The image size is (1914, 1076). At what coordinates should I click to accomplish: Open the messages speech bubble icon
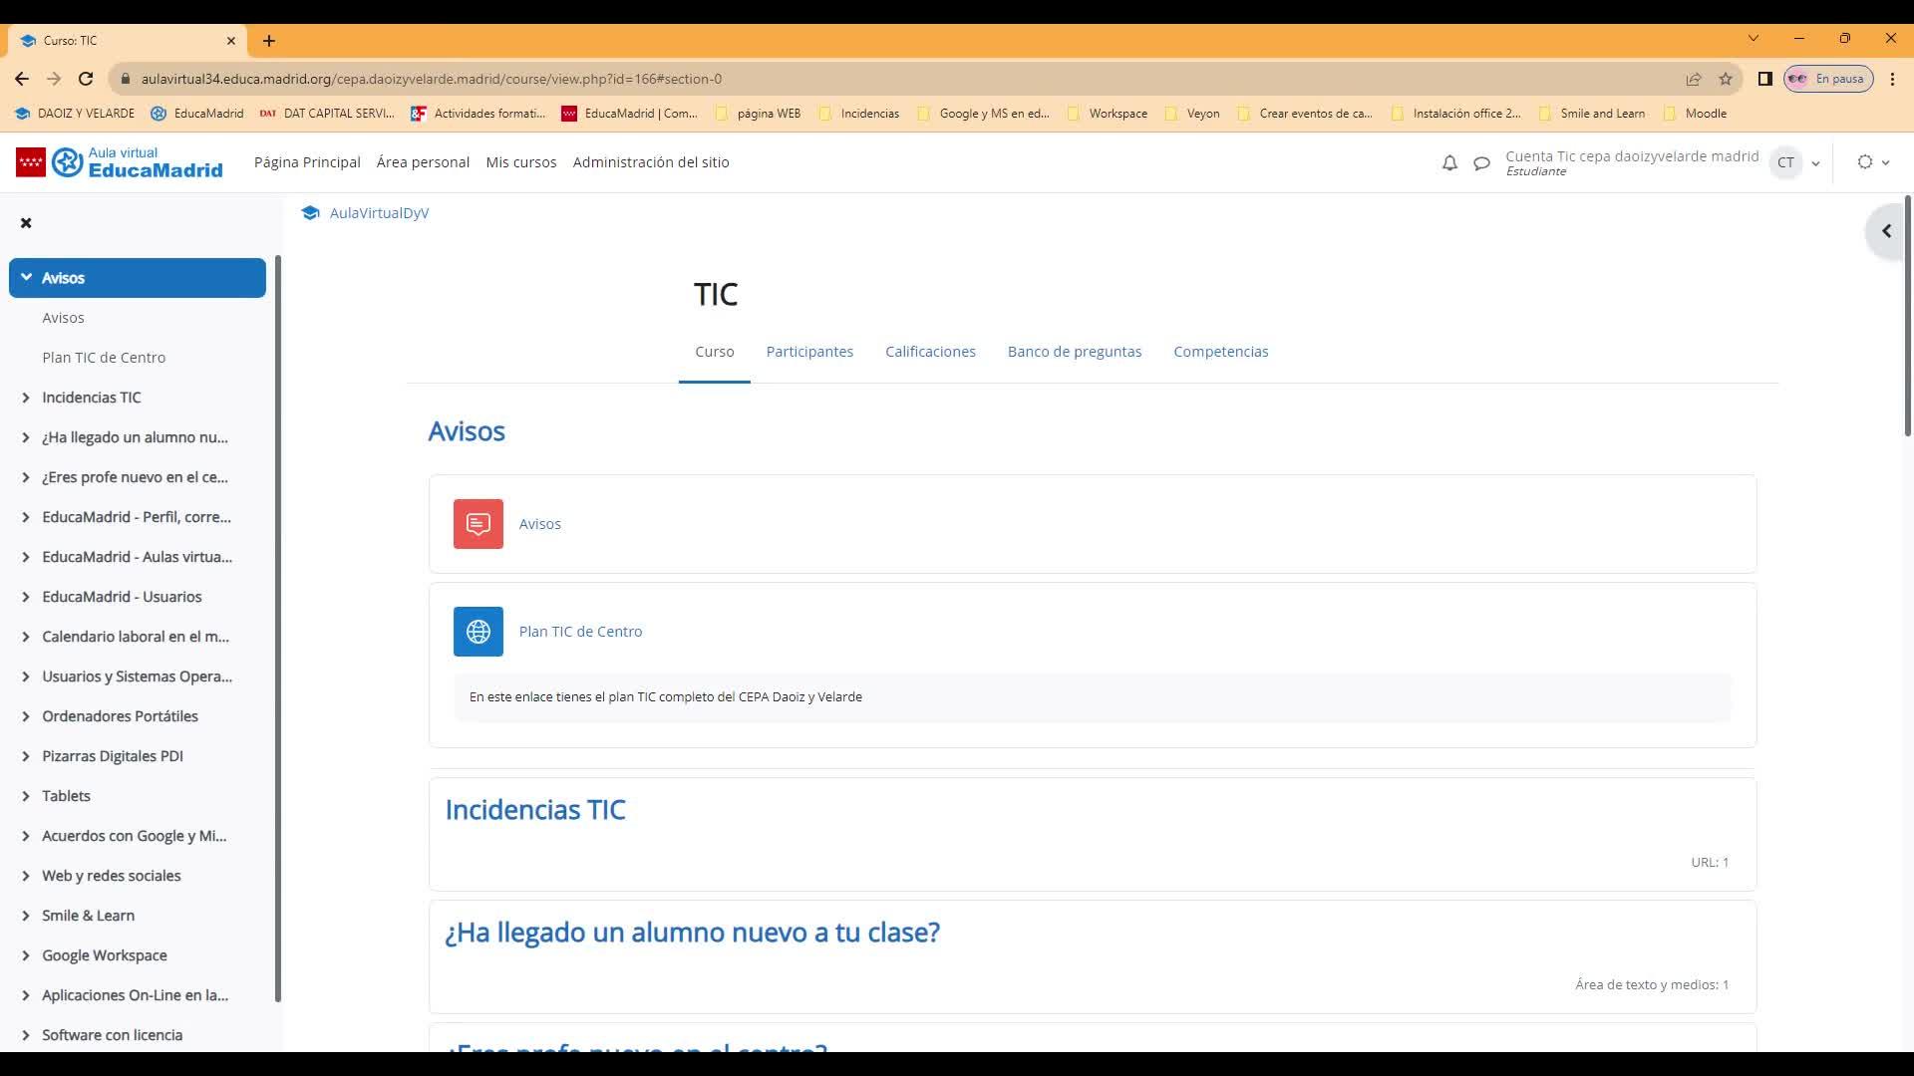tap(1481, 163)
